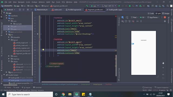Click the hammer Make Project icon
The height and width of the screenshot is (97, 173).
(87, 6)
